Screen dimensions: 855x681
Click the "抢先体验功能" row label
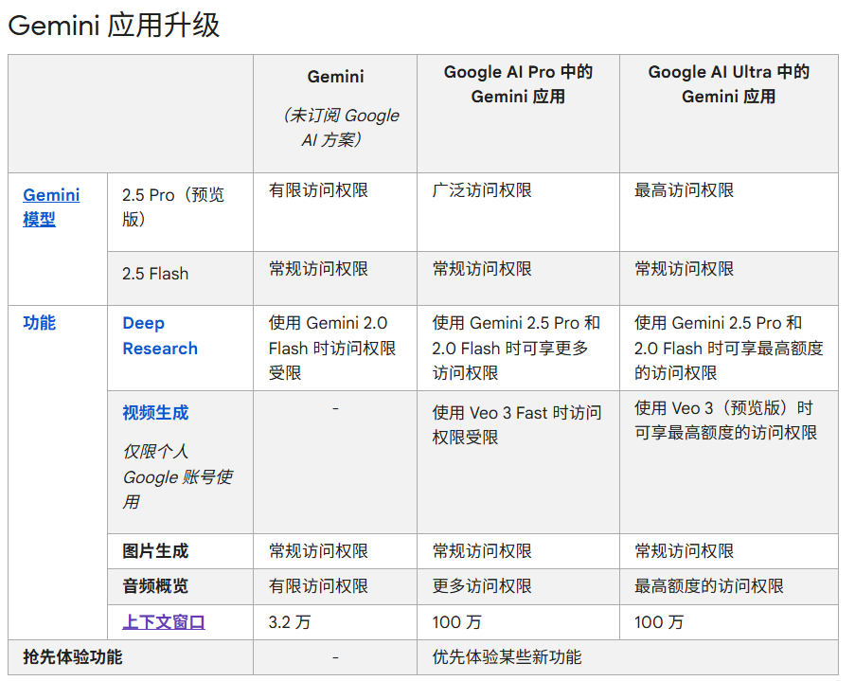tap(73, 656)
